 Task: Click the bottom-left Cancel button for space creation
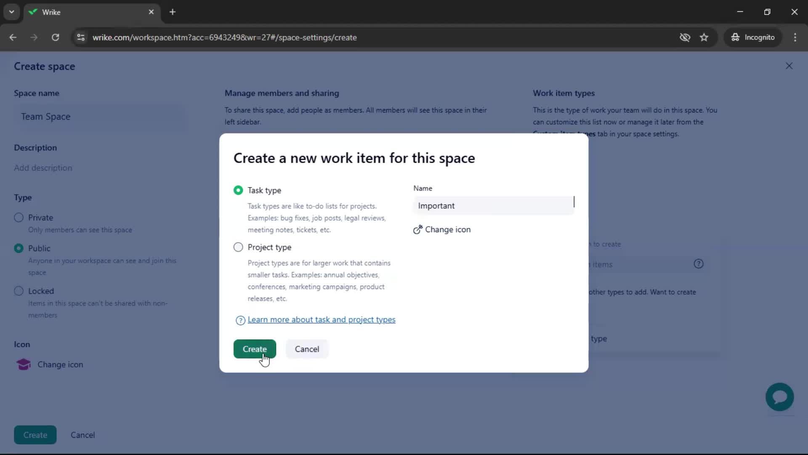[82, 435]
